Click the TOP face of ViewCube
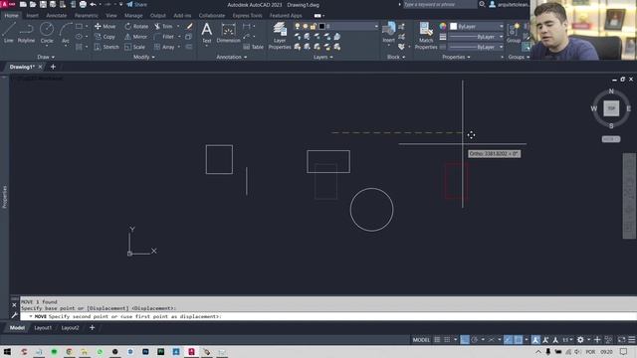The width and height of the screenshot is (637, 358). pos(611,108)
